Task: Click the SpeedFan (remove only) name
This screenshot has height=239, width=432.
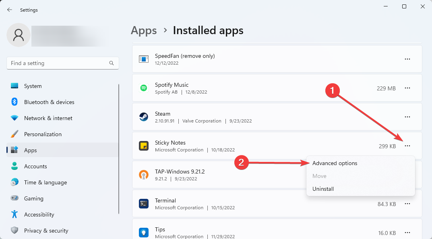Action: [185, 56]
